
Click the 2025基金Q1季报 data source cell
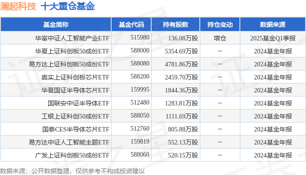pyautogui.click(x=273, y=38)
